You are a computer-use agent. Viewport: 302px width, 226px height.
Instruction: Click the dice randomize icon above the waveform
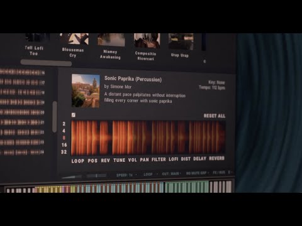pos(74,115)
